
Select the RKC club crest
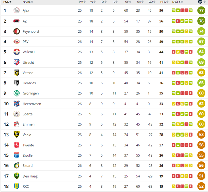(17, 186)
